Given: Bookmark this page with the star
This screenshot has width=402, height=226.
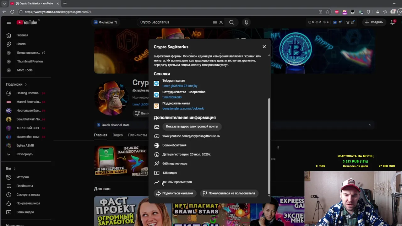Looking at the screenshot, I should (328, 12).
